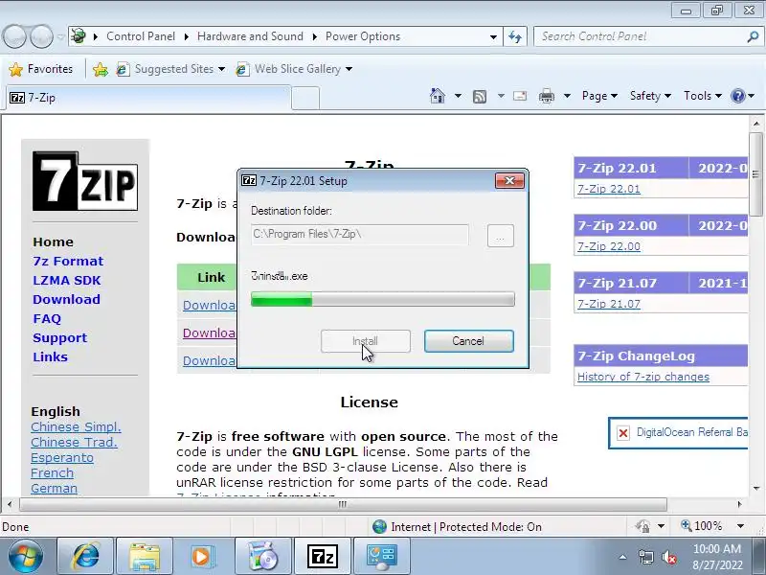This screenshot has height=575, width=766.
Task: Click the Back navigation button
Action: pos(14,36)
